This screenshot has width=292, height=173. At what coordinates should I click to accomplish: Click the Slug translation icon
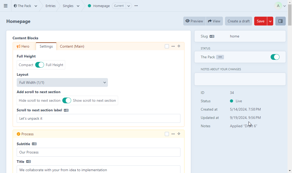point(212,36)
